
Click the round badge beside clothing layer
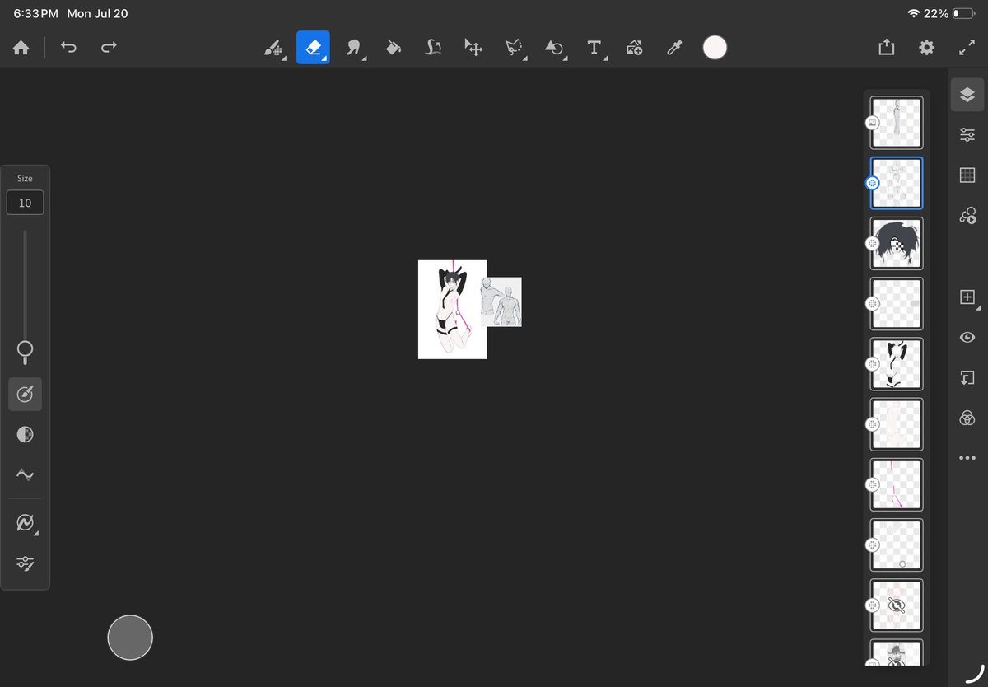pyautogui.click(x=873, y=364)
